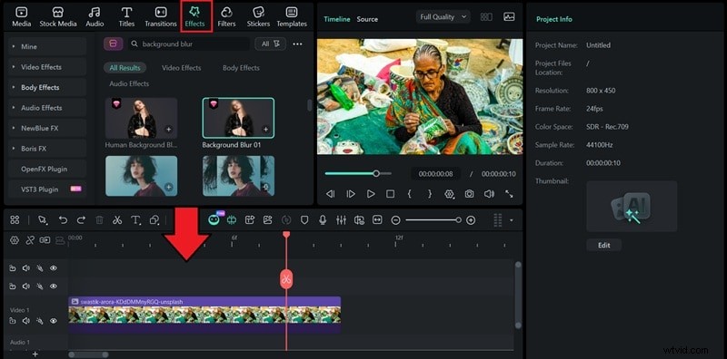The width and height of the screenshot is (727, 359).
Task: Take a snapshot with the camera icon
Action: (x=469, y=194)
